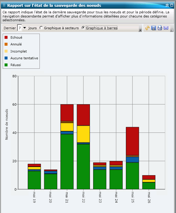Image resolution: width=176 pixels, height=213 pixels.
Task: Click the Echoué legend label
Action: 16,37
